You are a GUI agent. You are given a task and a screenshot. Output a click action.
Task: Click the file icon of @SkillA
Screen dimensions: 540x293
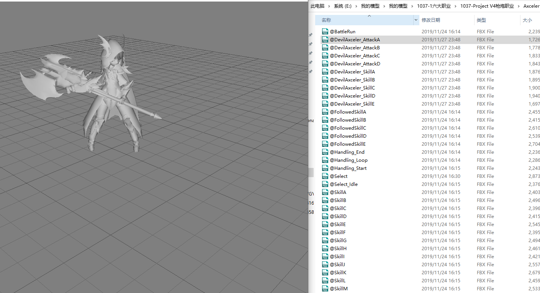tap(325, 192)
